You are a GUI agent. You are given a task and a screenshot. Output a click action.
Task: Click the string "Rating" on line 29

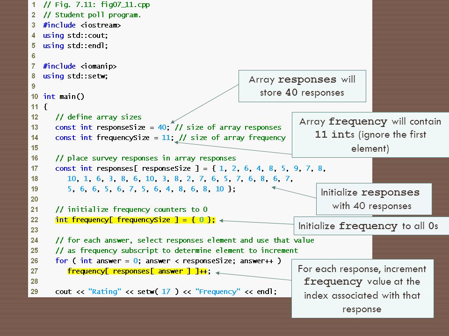(x=104, y=292)
